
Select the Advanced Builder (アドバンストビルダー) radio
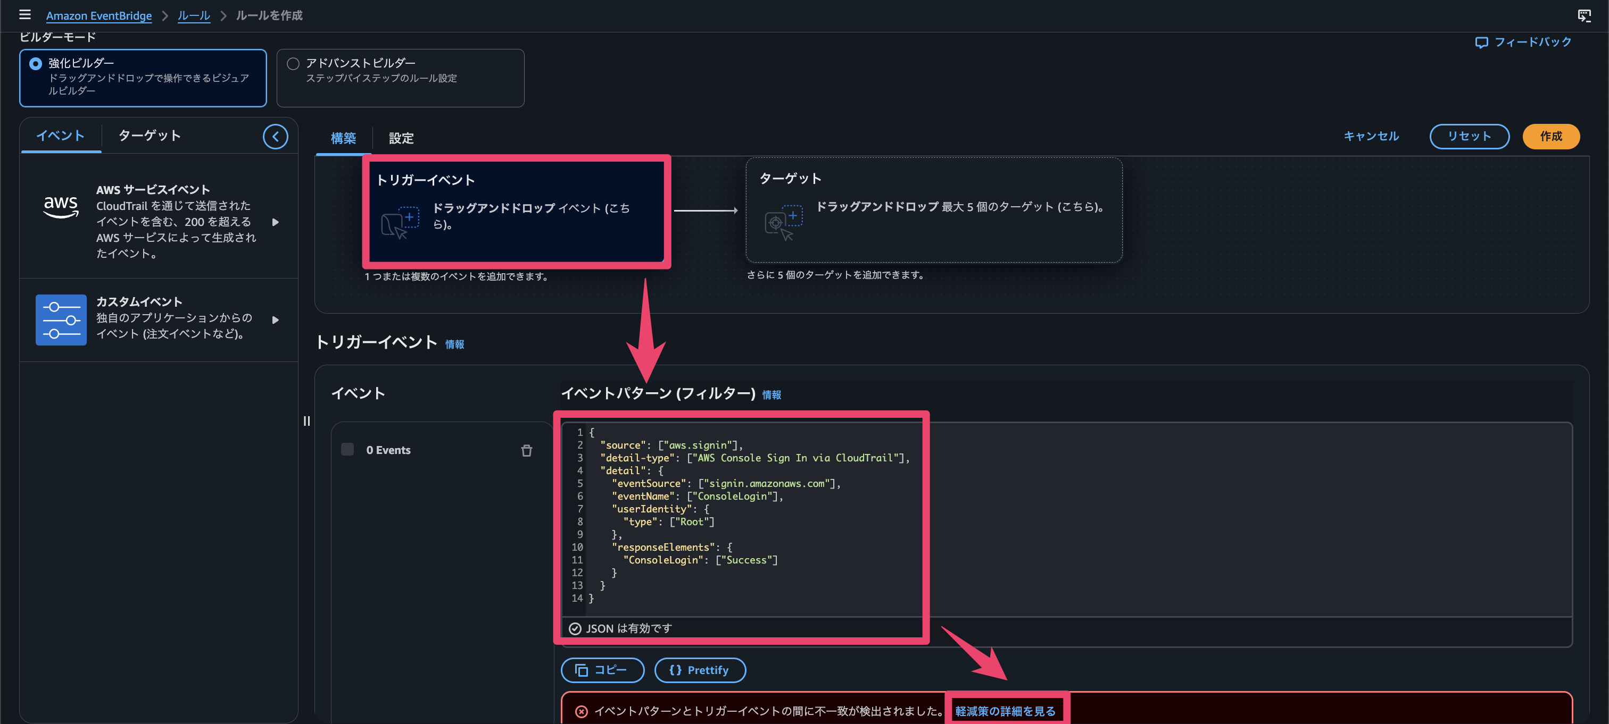293,64
